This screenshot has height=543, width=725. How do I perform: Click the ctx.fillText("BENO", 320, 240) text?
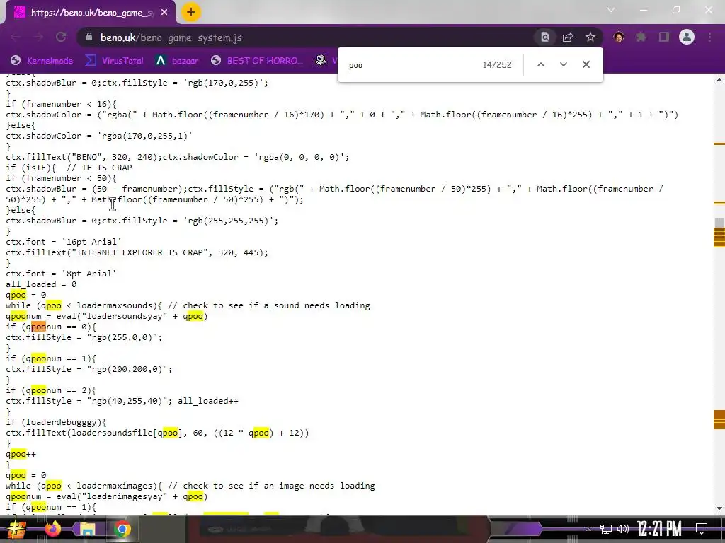pyautogui.click(x=84, y=157)
